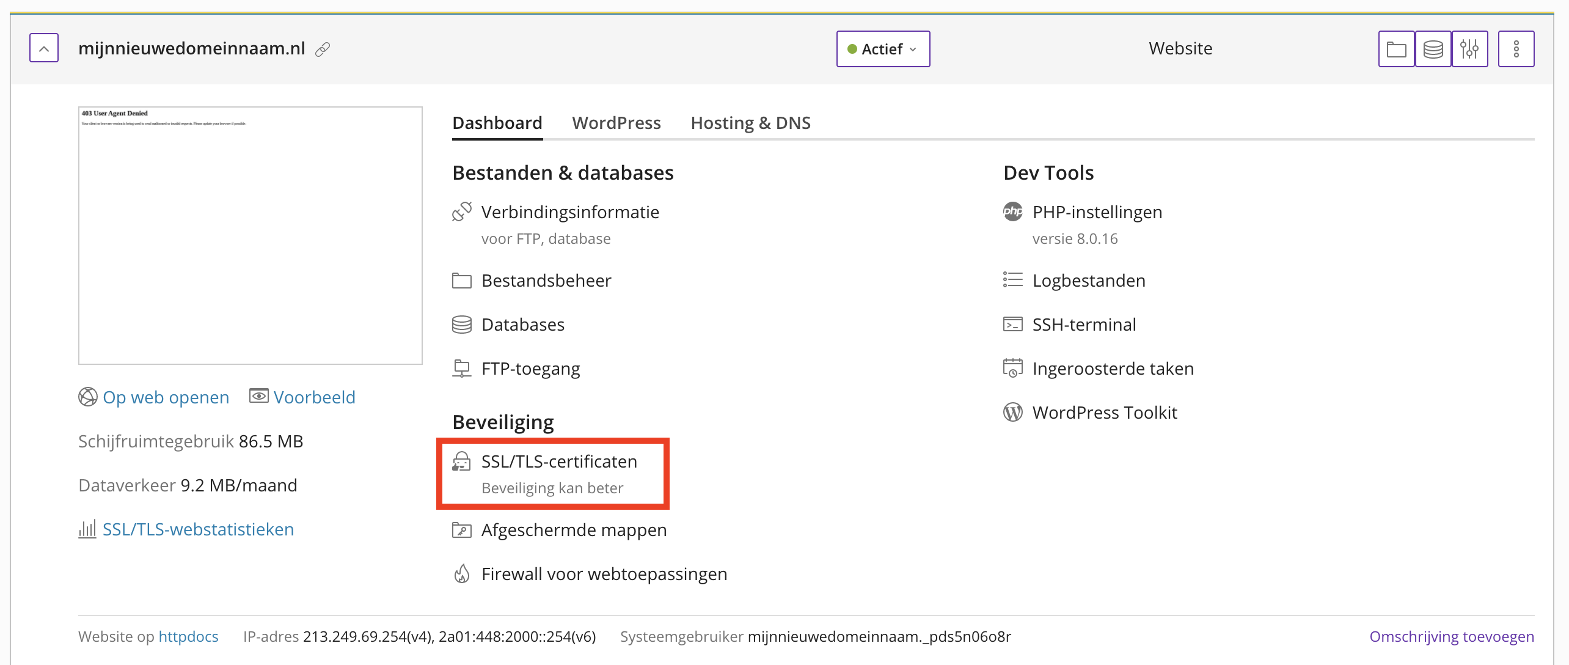
Task: Open the three-dots more actions menu
Action: point(1516,49)
